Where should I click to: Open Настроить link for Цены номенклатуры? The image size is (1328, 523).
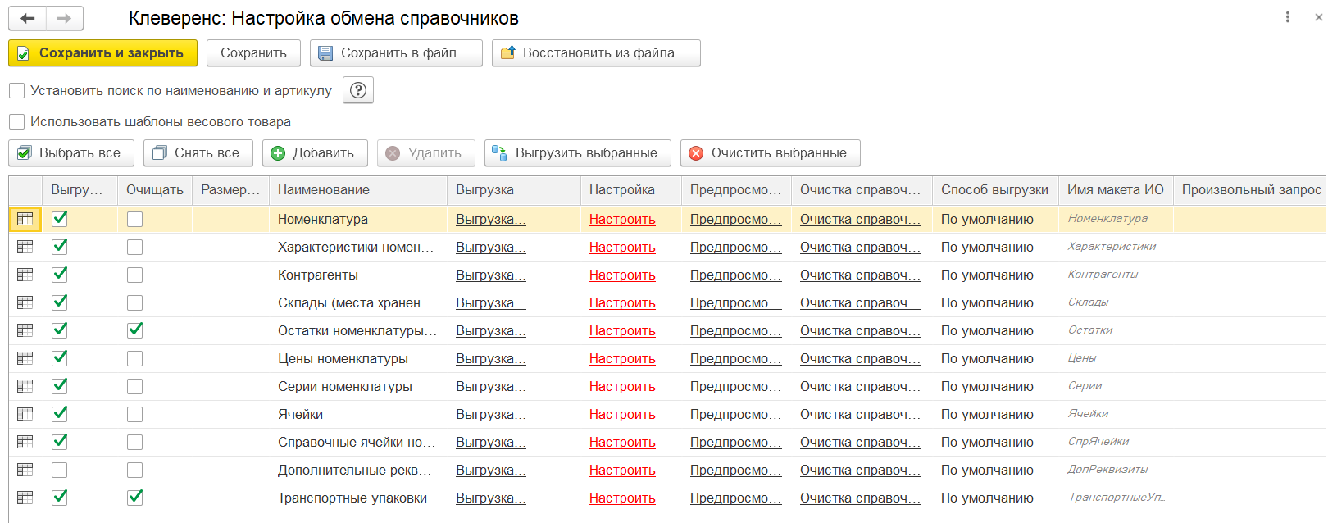point(622,358)
